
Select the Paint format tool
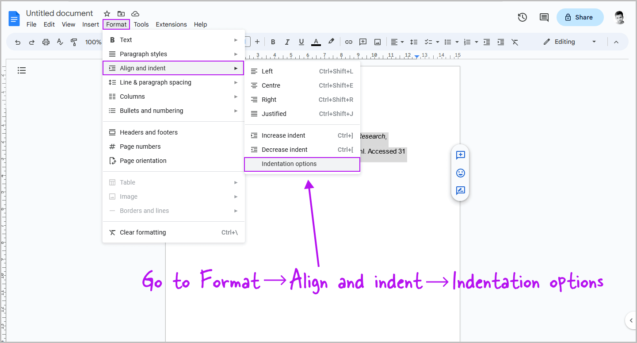click(x=75, y=42)
